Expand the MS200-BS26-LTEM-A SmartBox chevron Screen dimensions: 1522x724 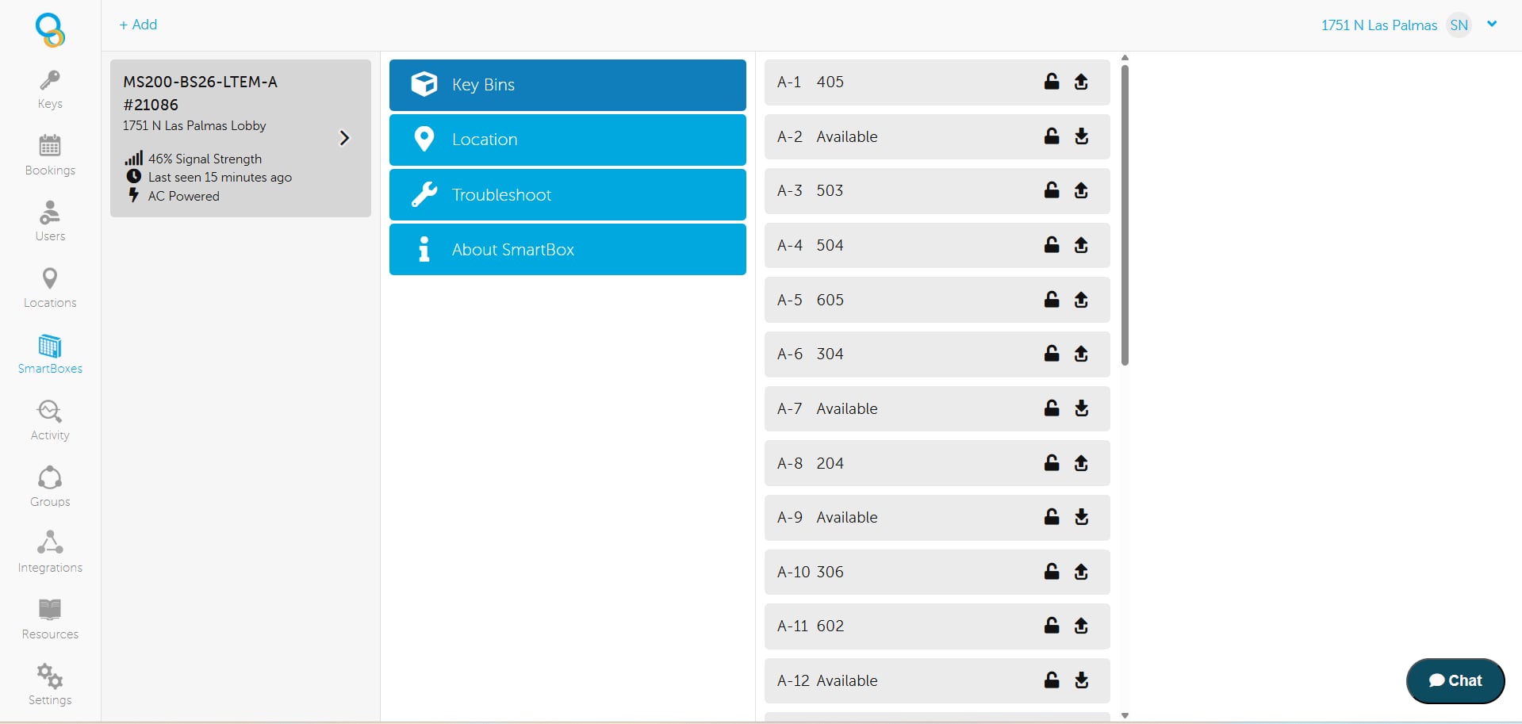pyautogui.click(x=344, y=138)
